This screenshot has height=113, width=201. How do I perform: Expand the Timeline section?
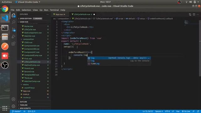[34, 105]
